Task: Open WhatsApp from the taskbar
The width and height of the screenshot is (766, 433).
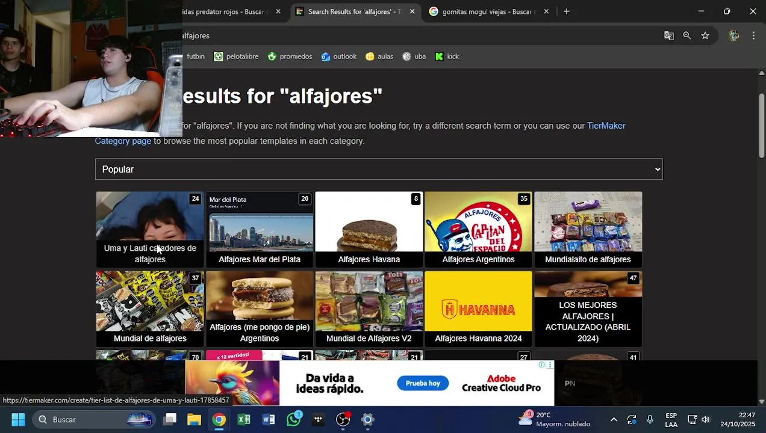Action: pos(294,419)
